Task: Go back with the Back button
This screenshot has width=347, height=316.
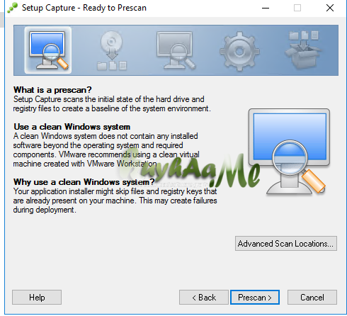Action: (x=204, y=298)
